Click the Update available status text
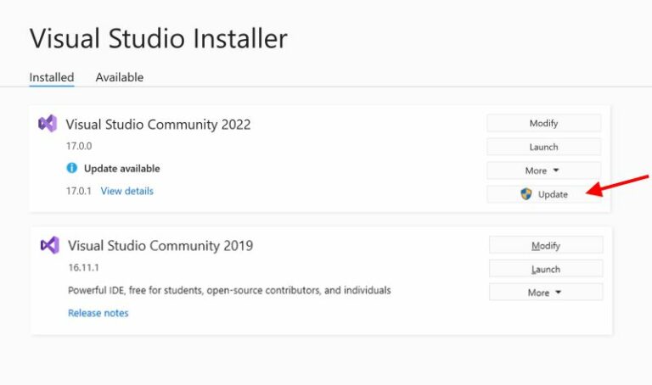Image resolution: width=652 pixels, height=385 pixels. click(121, 169)
